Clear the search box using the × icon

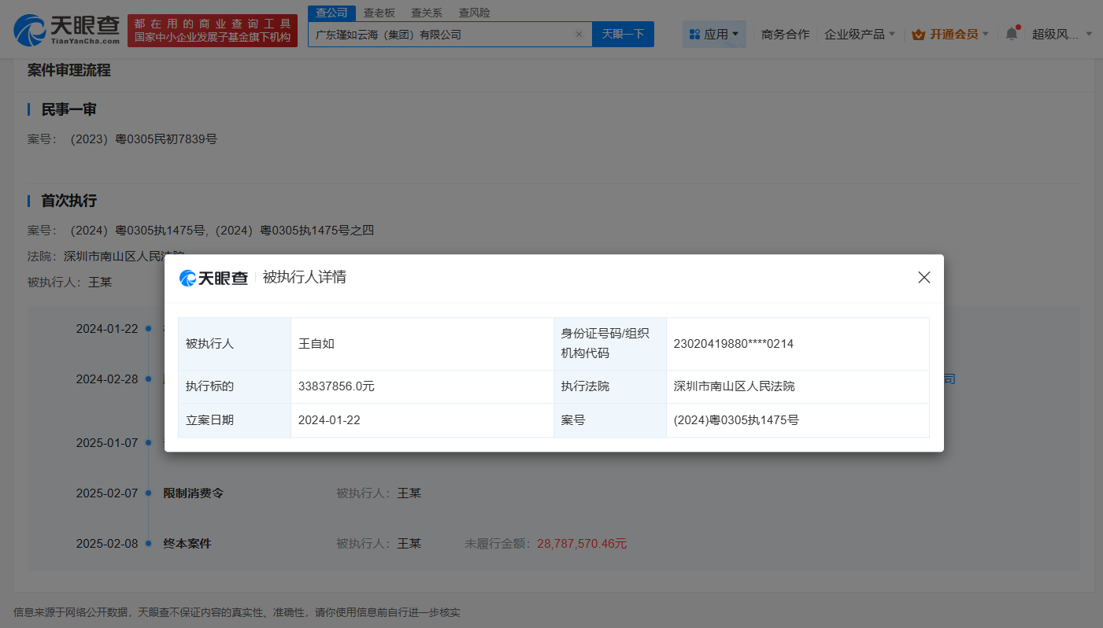pyautogui.click(x=579, y=35)
